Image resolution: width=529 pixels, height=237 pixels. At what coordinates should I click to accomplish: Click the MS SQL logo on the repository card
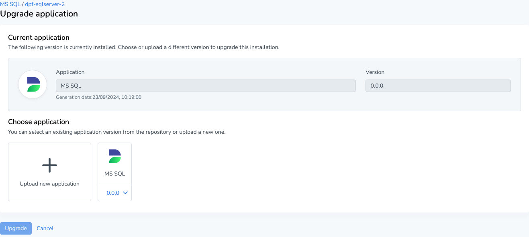114,156
